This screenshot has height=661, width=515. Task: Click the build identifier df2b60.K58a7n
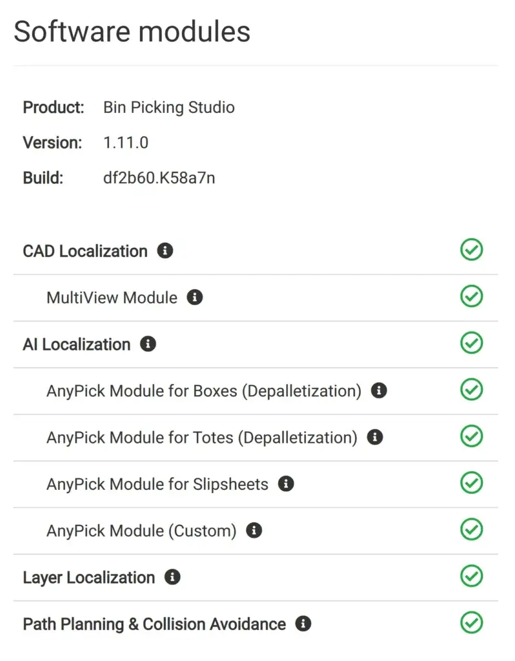159,178
